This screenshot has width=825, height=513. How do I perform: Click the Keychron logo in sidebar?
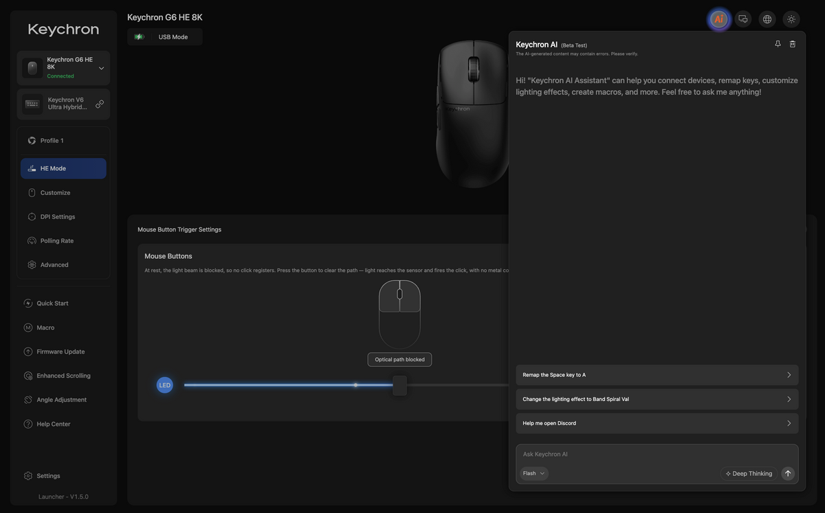(x=63, y=30)
